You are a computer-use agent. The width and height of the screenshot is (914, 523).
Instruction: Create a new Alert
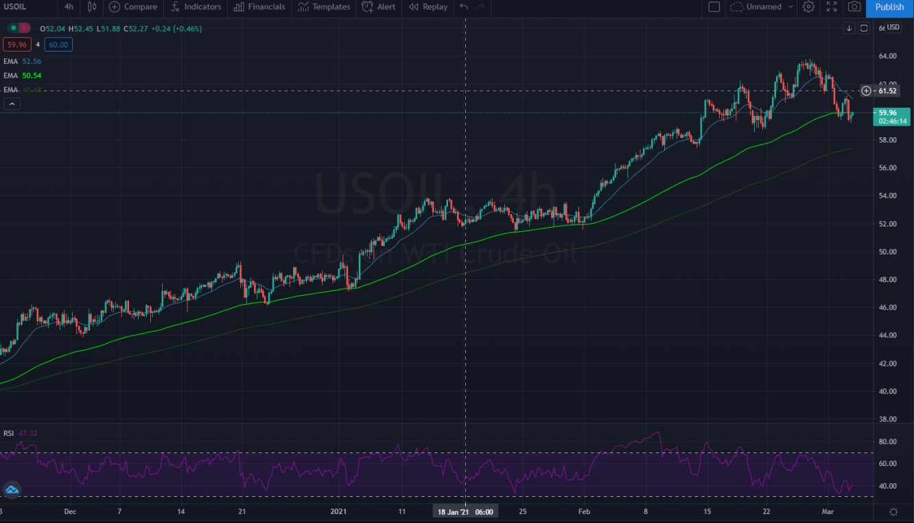click(379, 7)
